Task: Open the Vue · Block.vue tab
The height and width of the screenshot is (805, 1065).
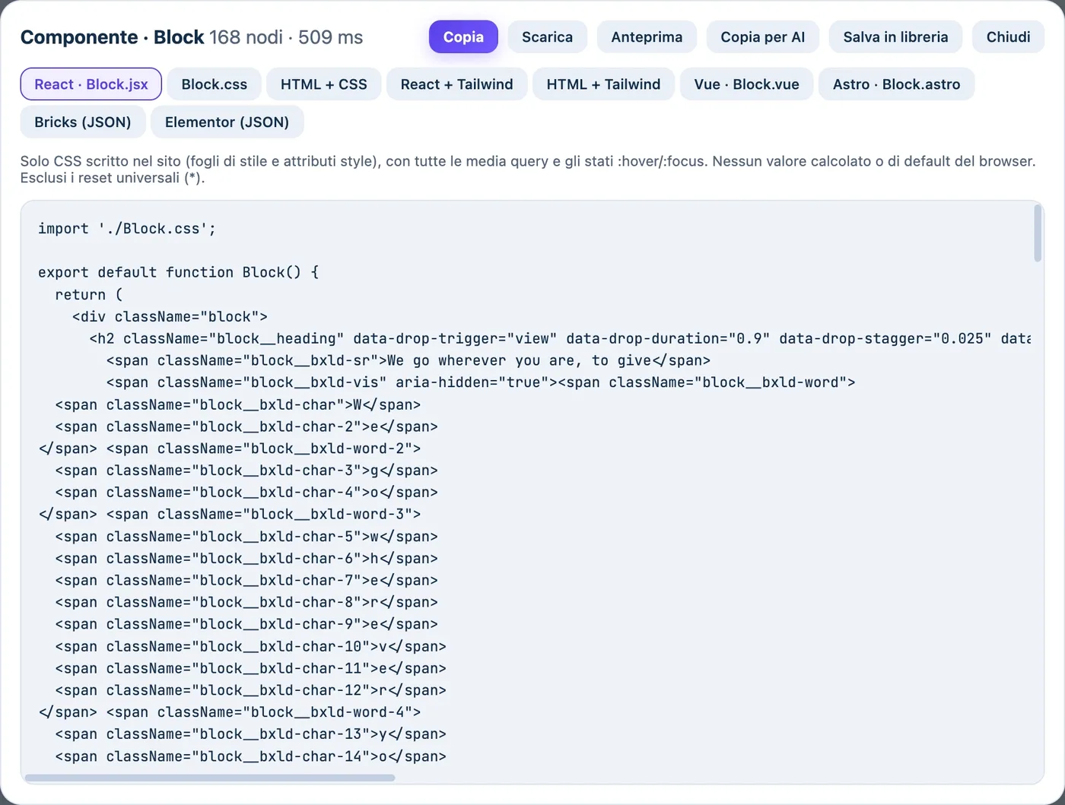Action: click(x=746, y=84)
